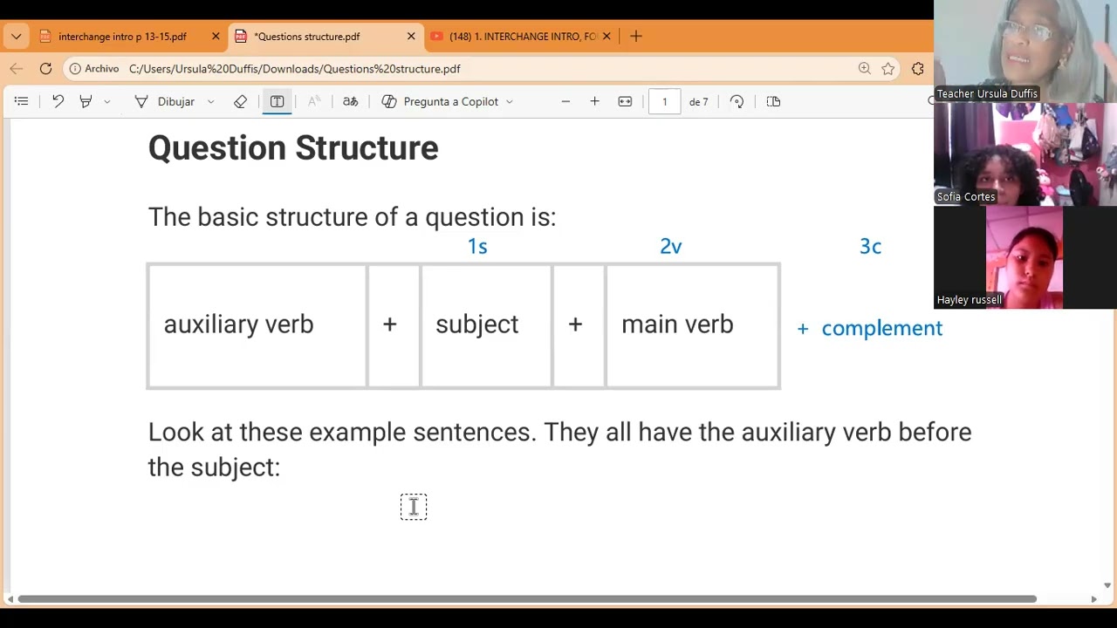The height and width of the screenshot is (628, 1117).
Task: Go back with browser back arrow
Action: tap(17, 69)
